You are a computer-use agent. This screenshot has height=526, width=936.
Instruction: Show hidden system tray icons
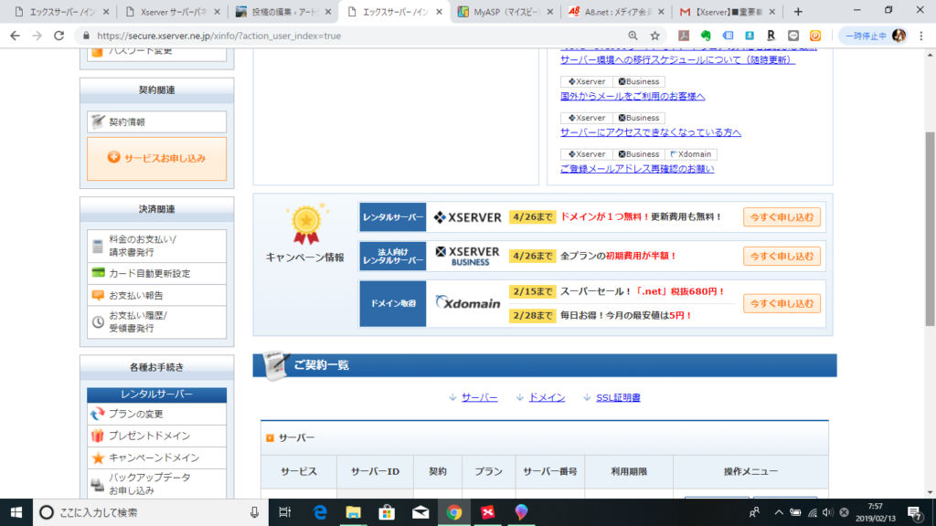779,512
